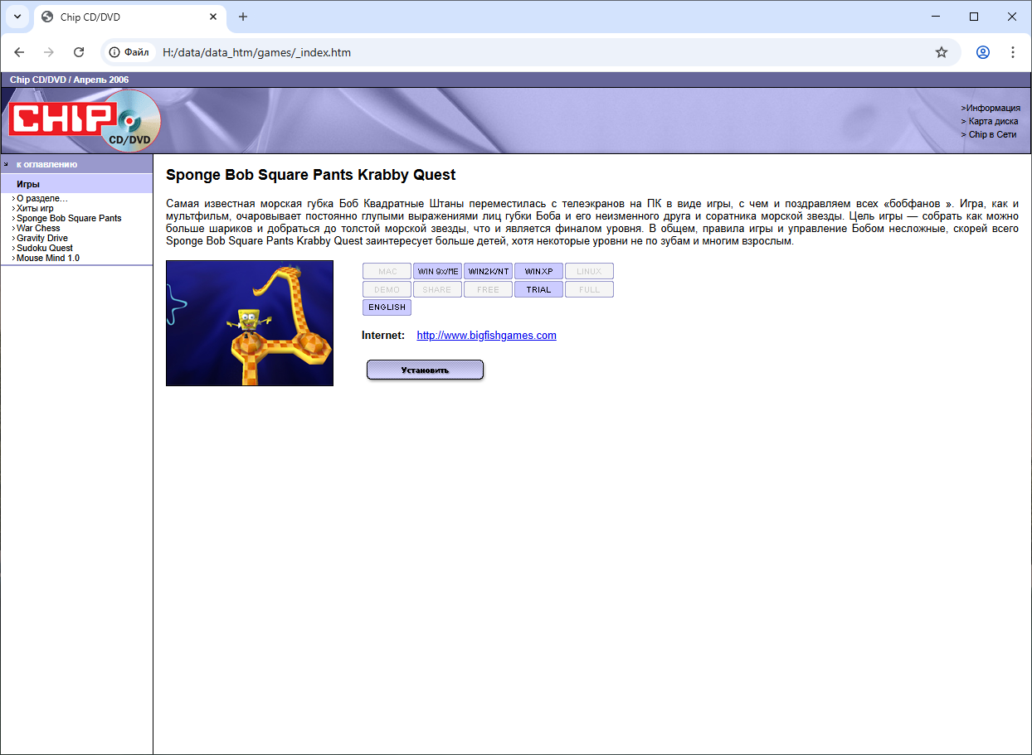The width and height of the screenshot is (1032, 755).
Task: Open the О разделе… menu entry
Action: [x=42, y=198]
